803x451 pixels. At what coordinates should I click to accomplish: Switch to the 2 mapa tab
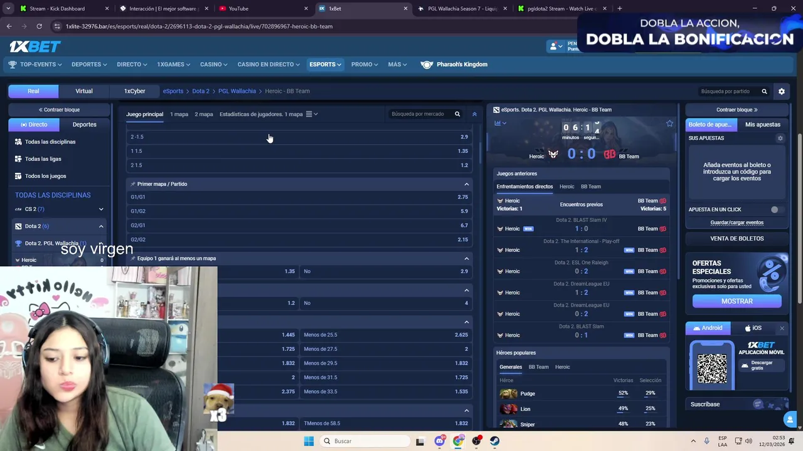204,115
